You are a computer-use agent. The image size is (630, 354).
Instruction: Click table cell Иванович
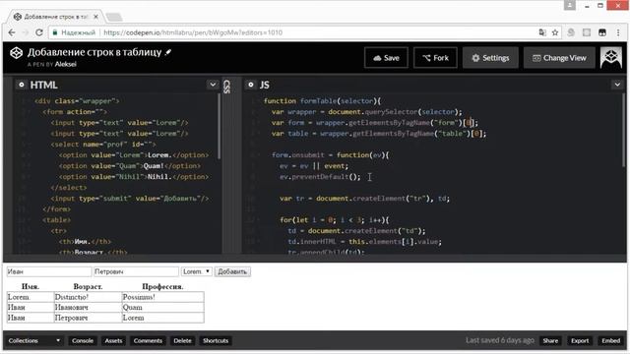pyautogui.click(x=88, y=307)
